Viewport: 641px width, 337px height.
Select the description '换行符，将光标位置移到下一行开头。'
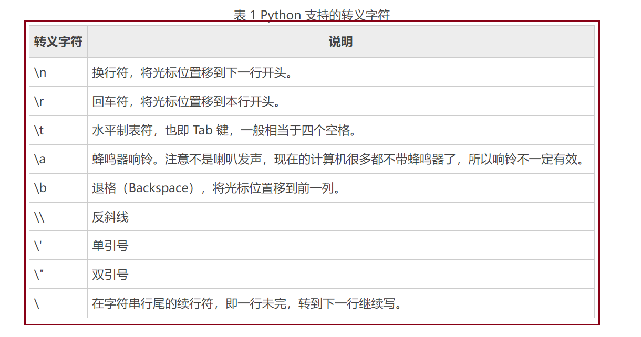coord(192,72)
